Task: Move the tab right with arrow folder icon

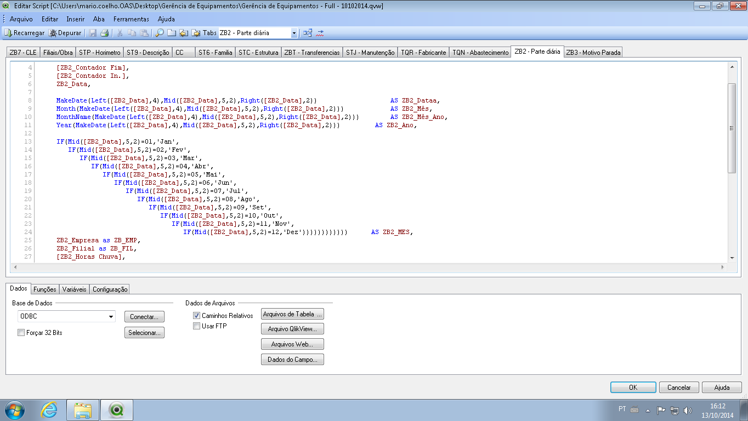Action: (196, 33)
